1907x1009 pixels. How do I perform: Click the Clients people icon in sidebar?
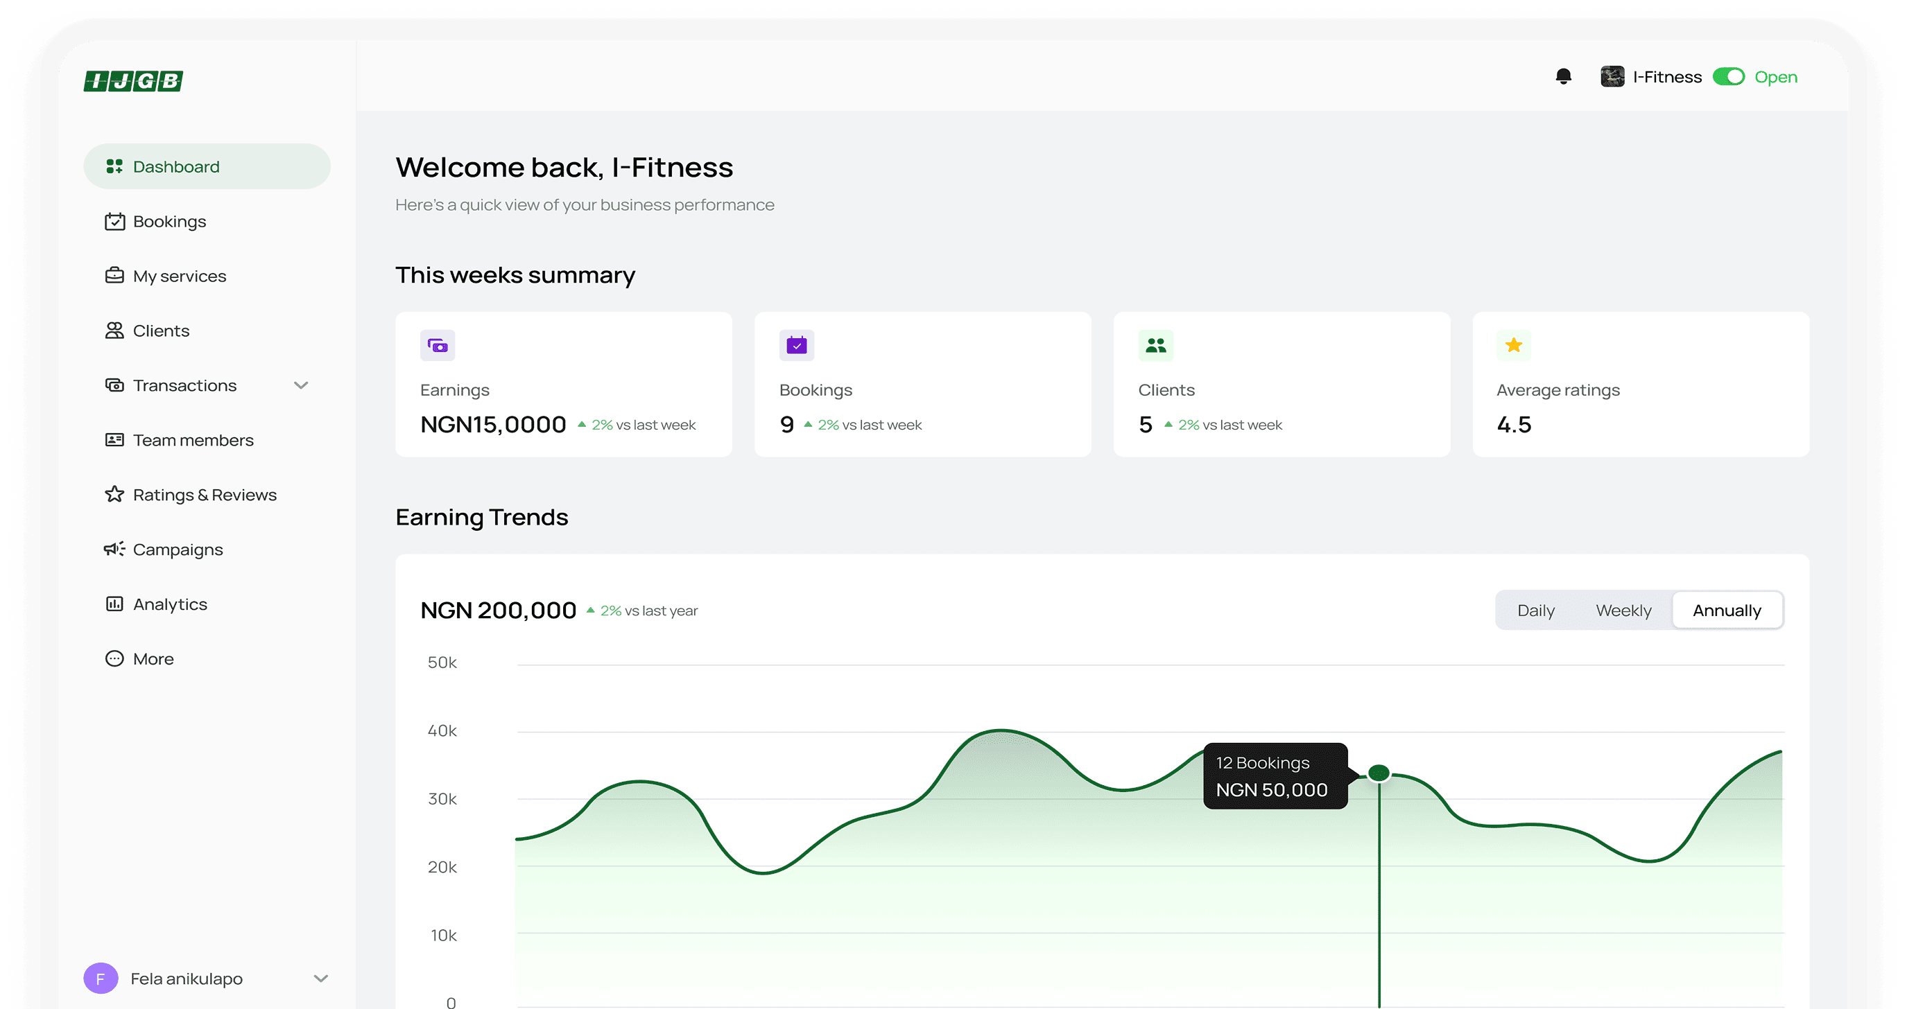[114, 331]
